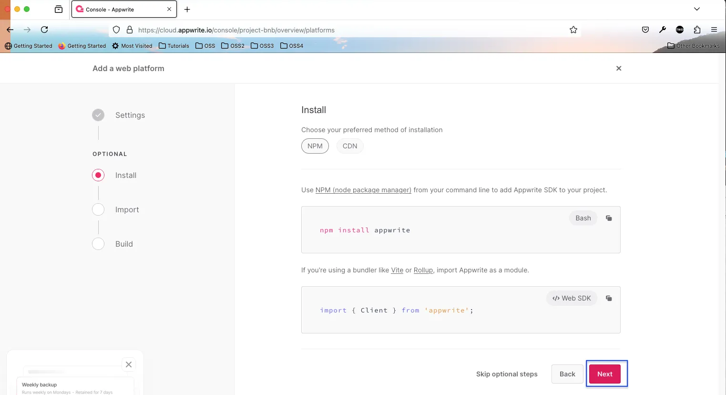Open a new browser tab
This screenshot has width=726, height=395.
(x=187, y=9)
